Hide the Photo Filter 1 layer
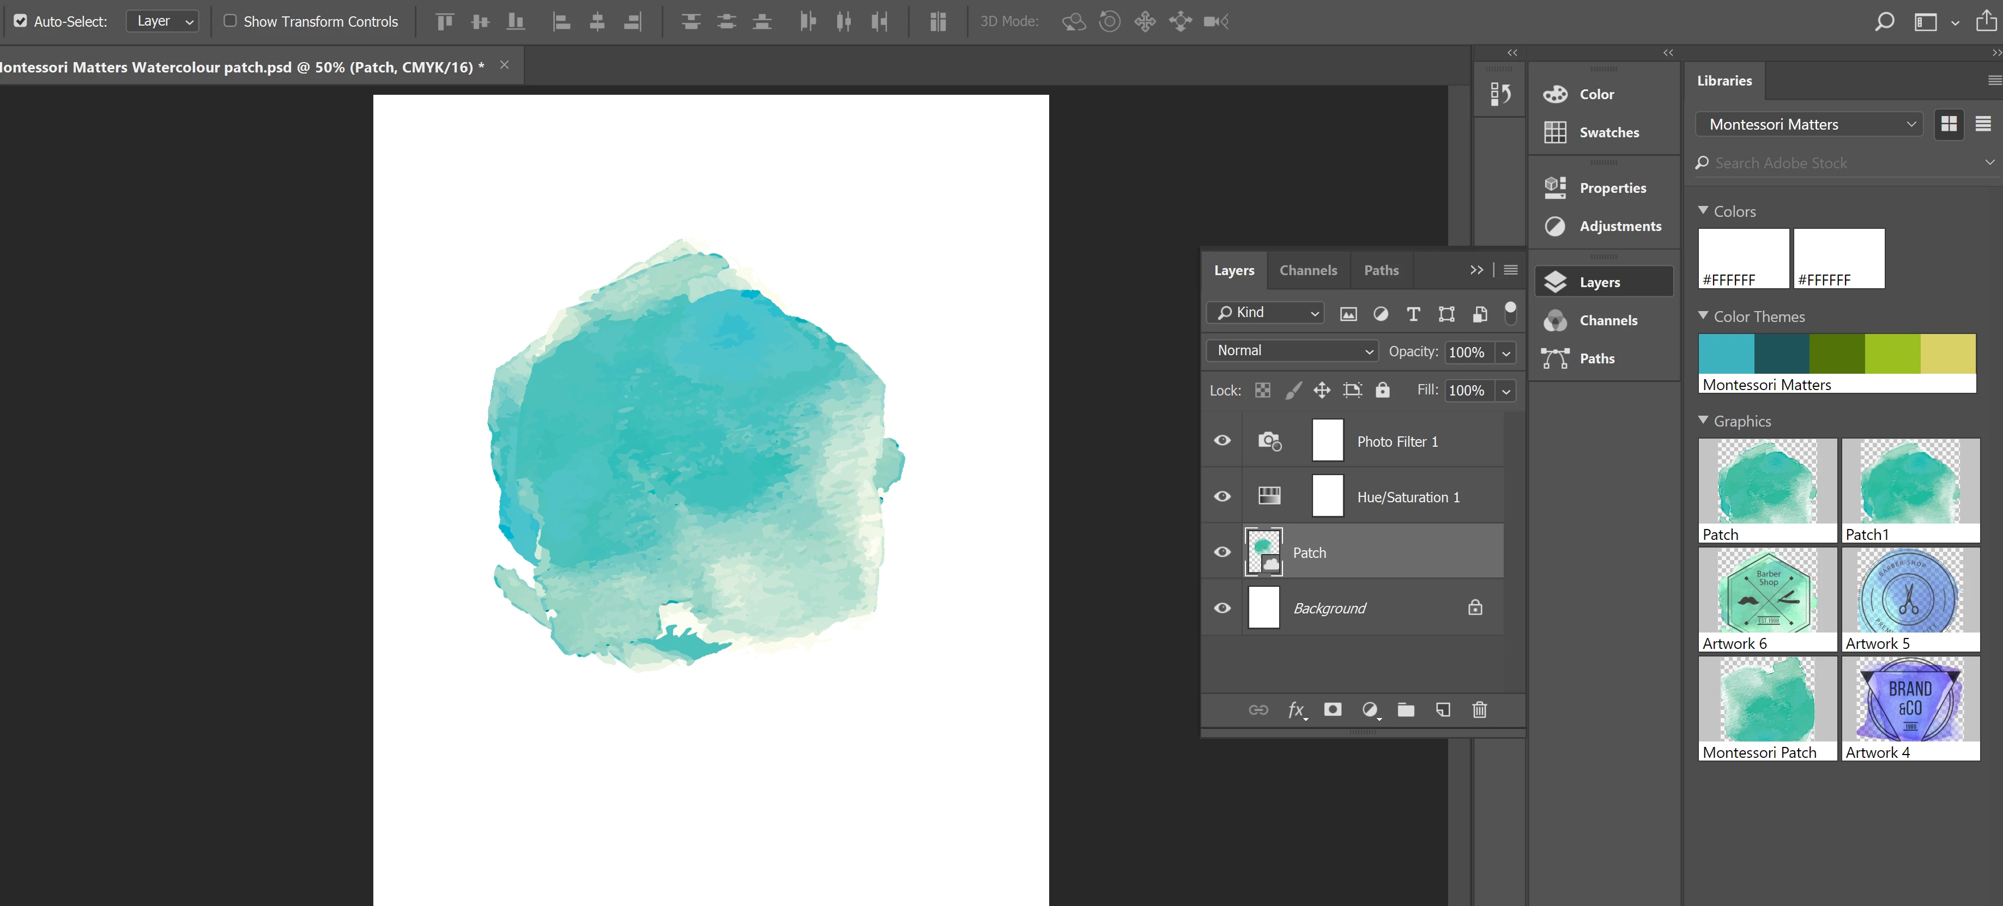 coord(1223,441)
